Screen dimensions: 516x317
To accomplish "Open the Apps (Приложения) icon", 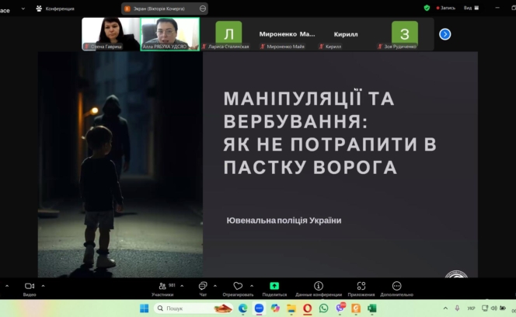I will 361,287.
